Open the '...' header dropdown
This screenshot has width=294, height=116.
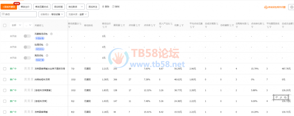[x=28, y=25]
